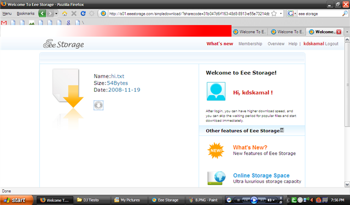Click inside the address bar URL field
Screen dimensions: 350x205
point(189,14)
